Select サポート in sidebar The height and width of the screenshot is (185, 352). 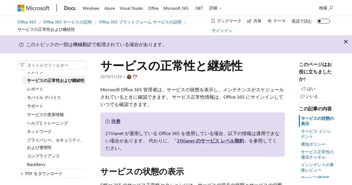(35, 106)
